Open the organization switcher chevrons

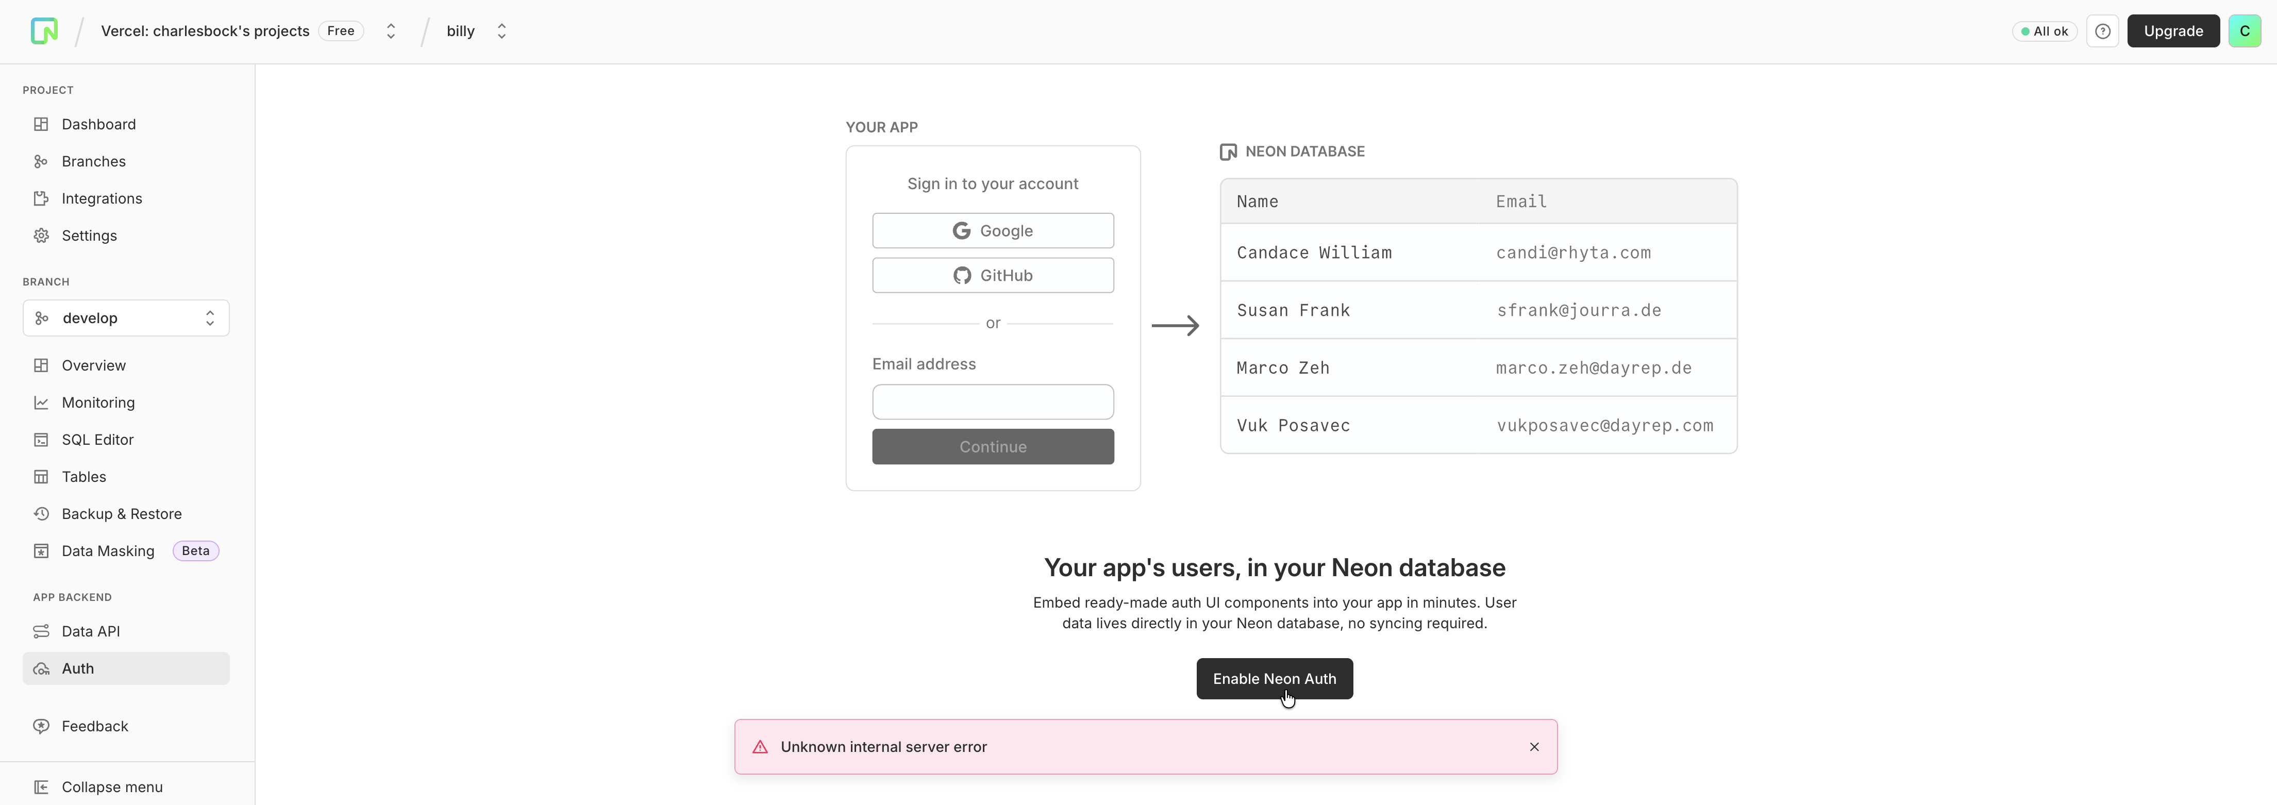pos(391,31)
